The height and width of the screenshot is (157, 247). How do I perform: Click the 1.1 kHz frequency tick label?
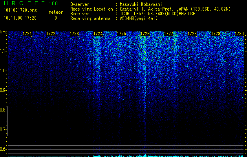[3, 51]
